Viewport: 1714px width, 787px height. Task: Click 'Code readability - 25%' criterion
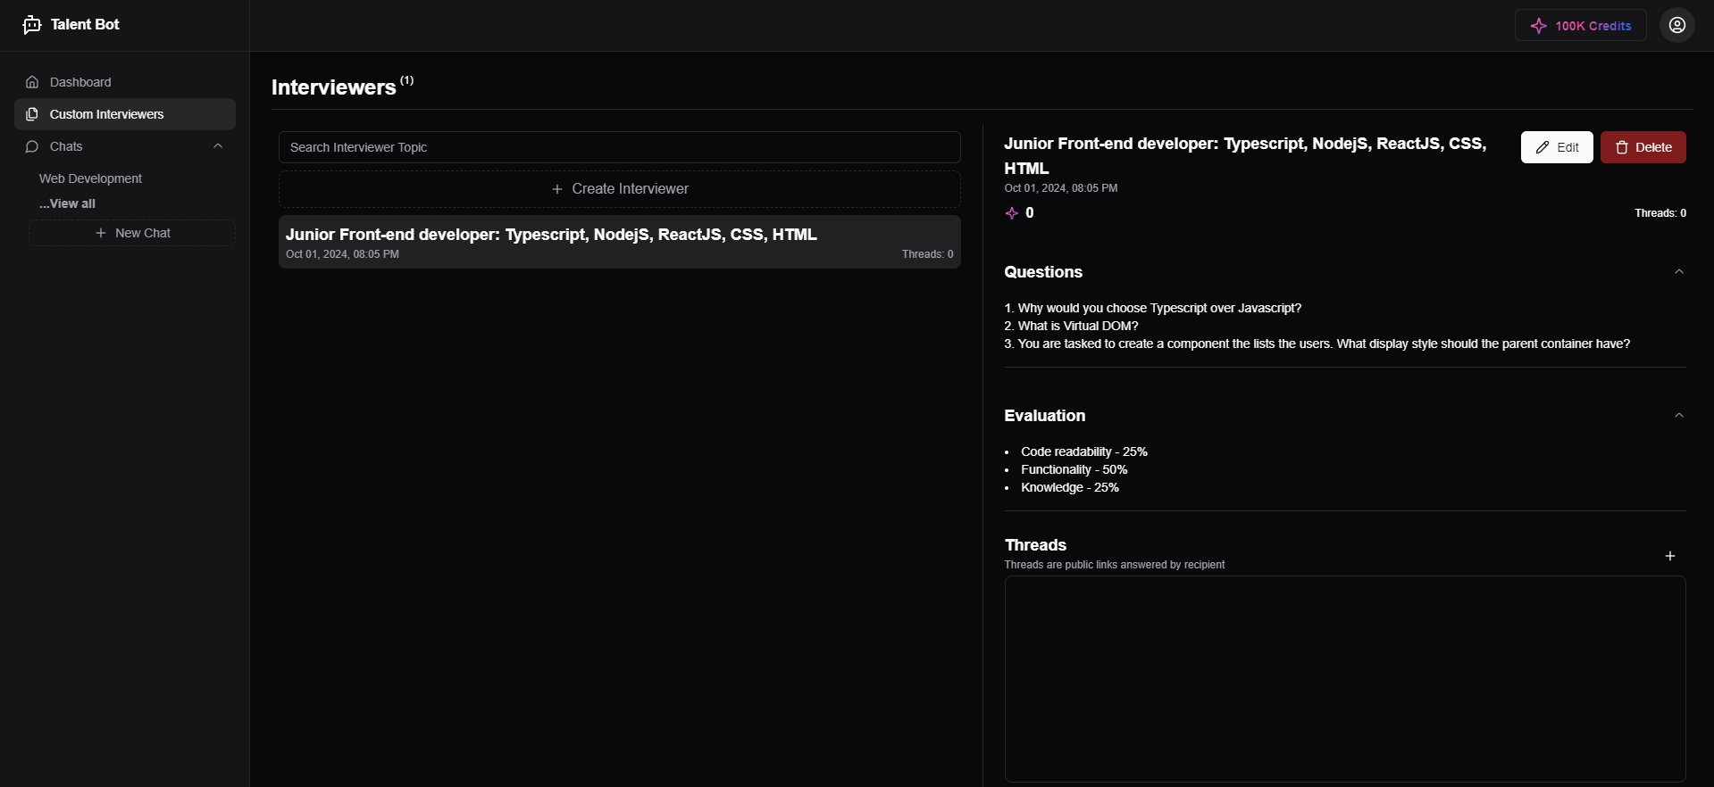[1083, 451]
